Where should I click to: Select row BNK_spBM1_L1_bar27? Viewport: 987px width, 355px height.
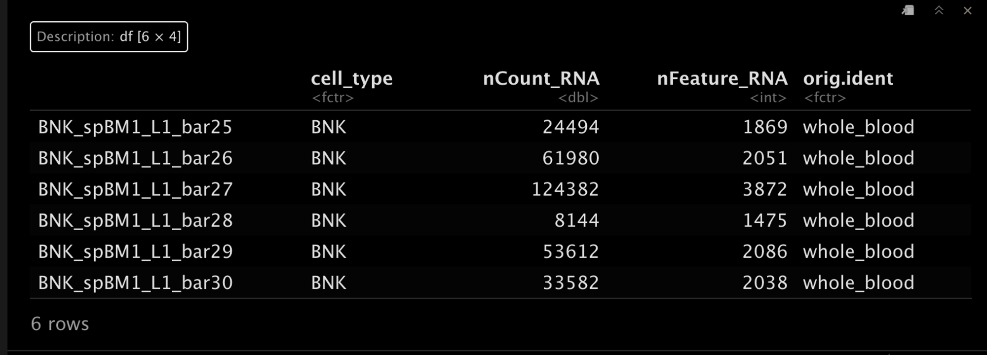(500, 189)
